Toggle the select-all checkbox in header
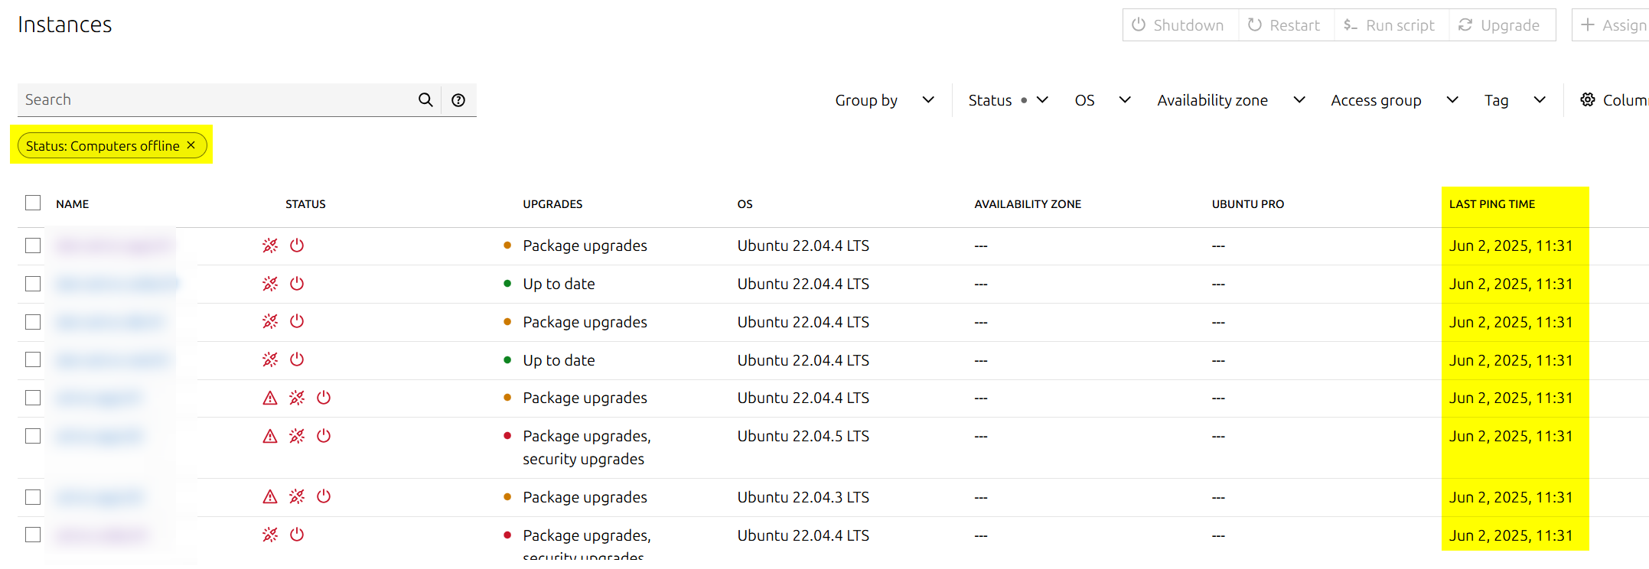Screen dimensions: 1649x569 coord(33,203)
